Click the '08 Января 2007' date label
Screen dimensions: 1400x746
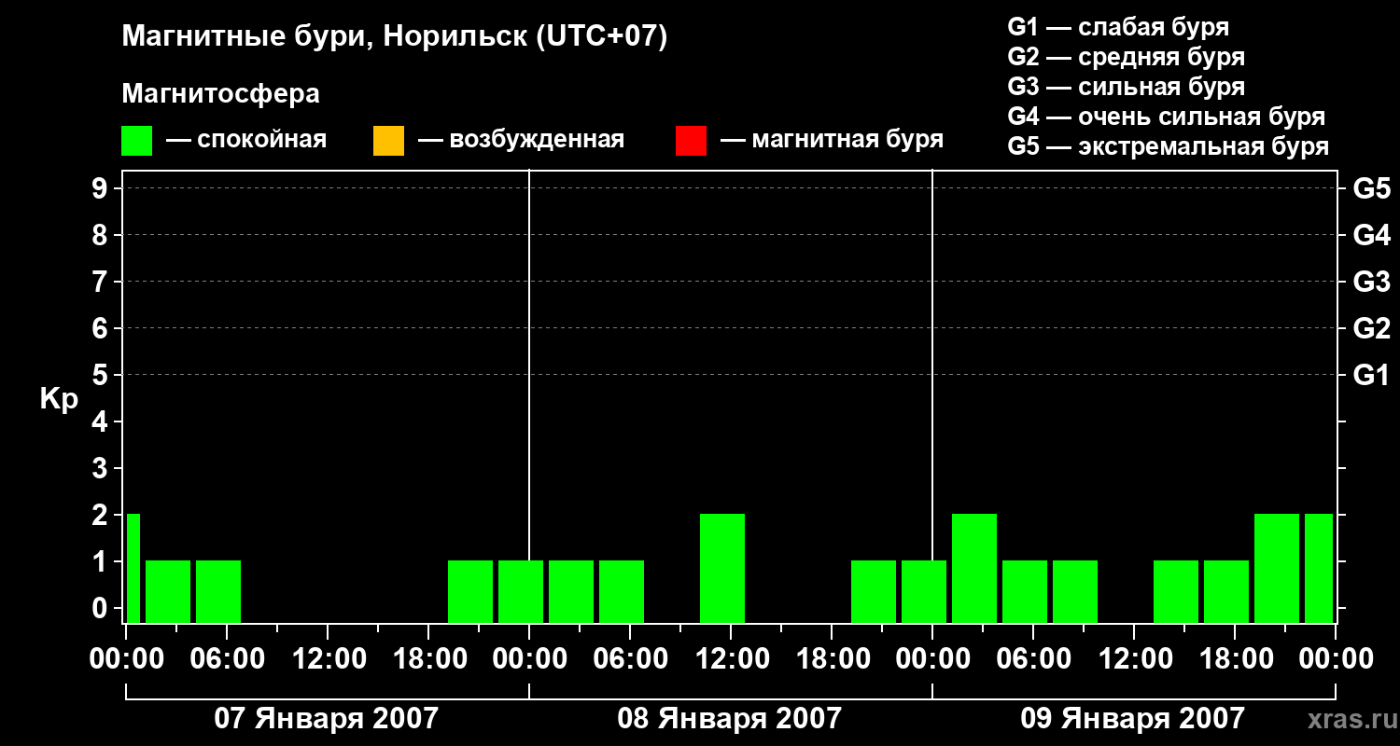[x=730, y=718]
